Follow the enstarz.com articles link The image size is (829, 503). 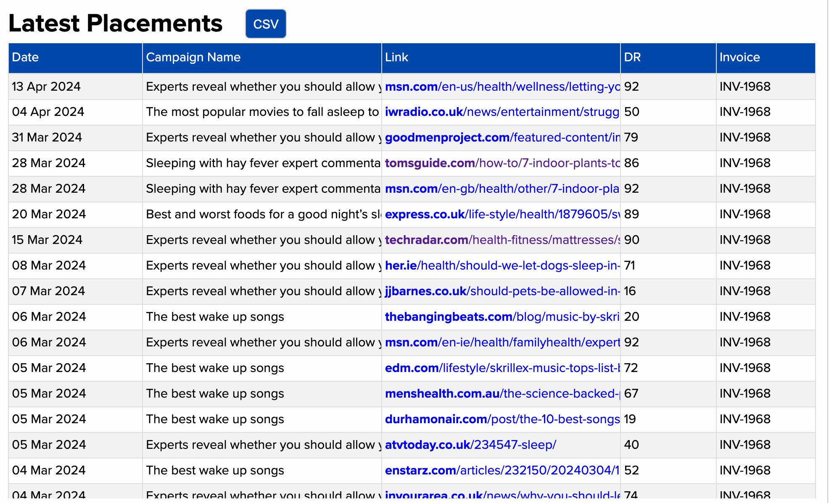(502, 470)
